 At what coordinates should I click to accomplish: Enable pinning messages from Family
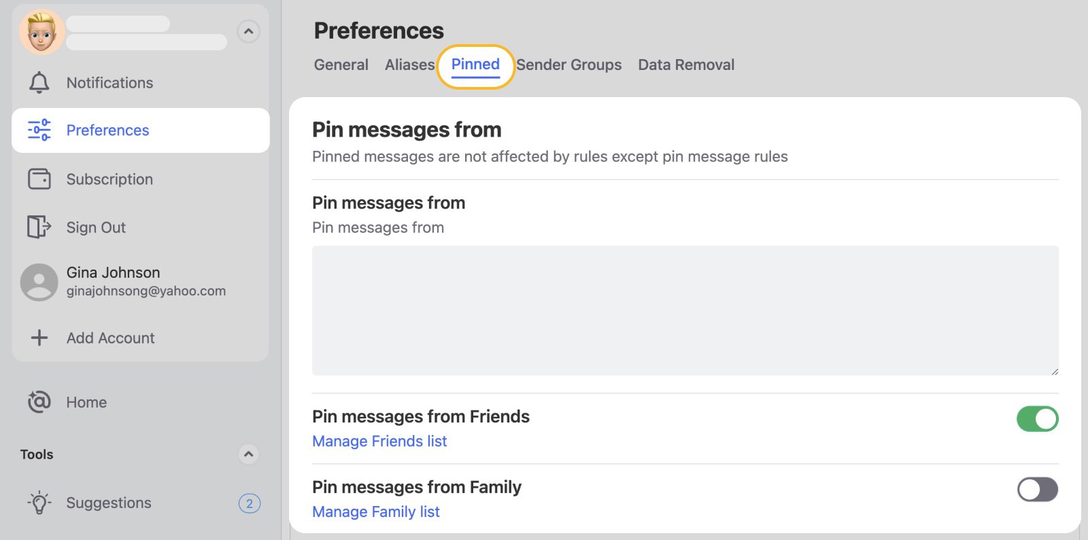coord(1037,489)
